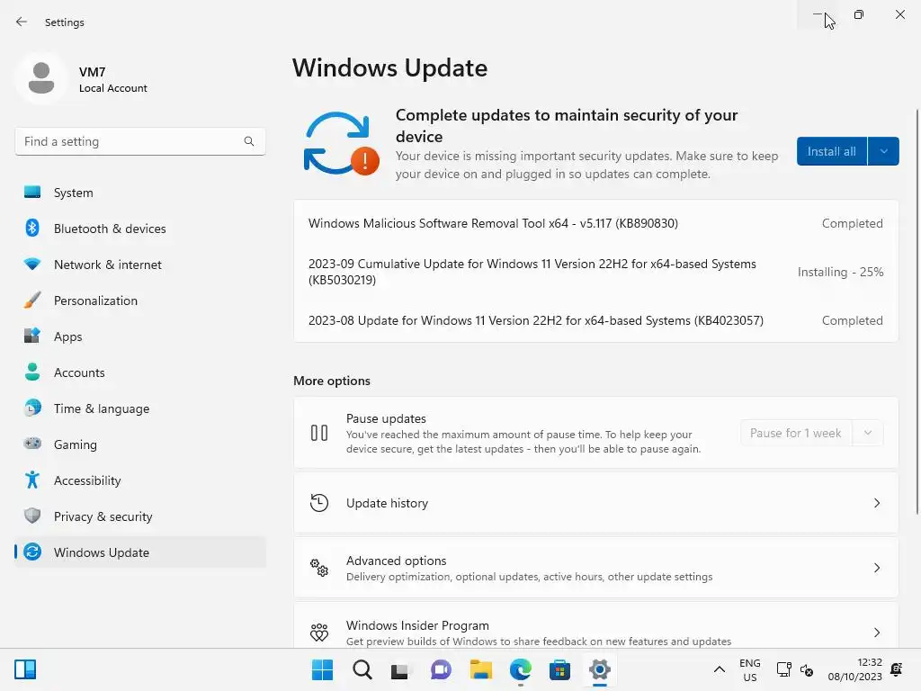Screen dimensions: 921x691
Task: Click the Gaming controller icon
Action: tap(32, 444)
